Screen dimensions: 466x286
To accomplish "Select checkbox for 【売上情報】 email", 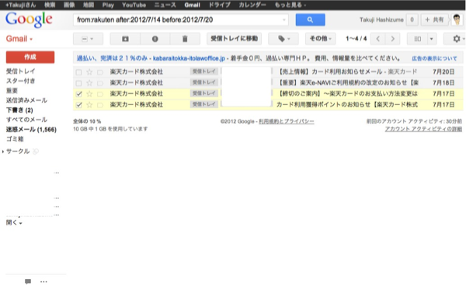I will (x=78, y=72).
